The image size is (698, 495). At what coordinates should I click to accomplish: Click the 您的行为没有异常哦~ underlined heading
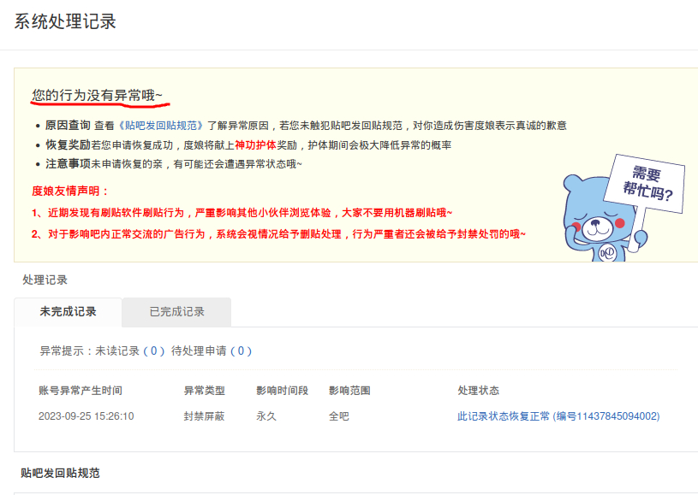[97, 95]
